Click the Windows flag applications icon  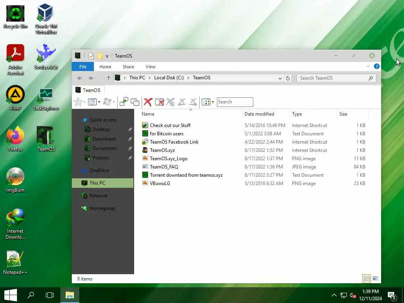(107, 102)
